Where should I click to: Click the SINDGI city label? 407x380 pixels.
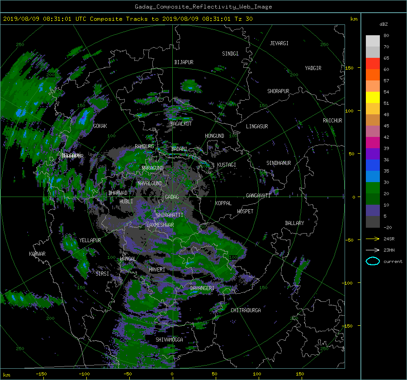pos(230,54)
